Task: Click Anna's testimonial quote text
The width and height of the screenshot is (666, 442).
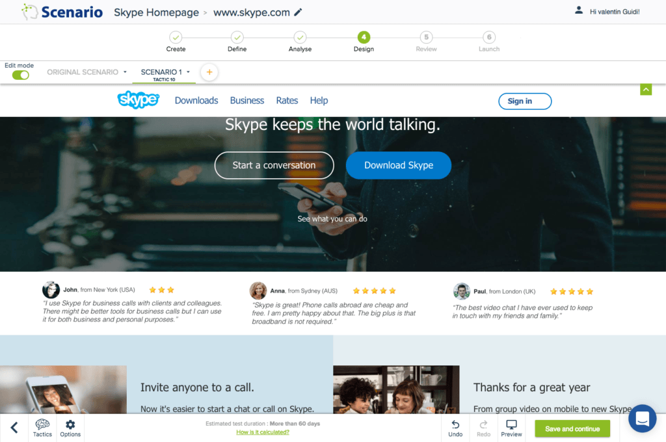Action: coord(334,313)
